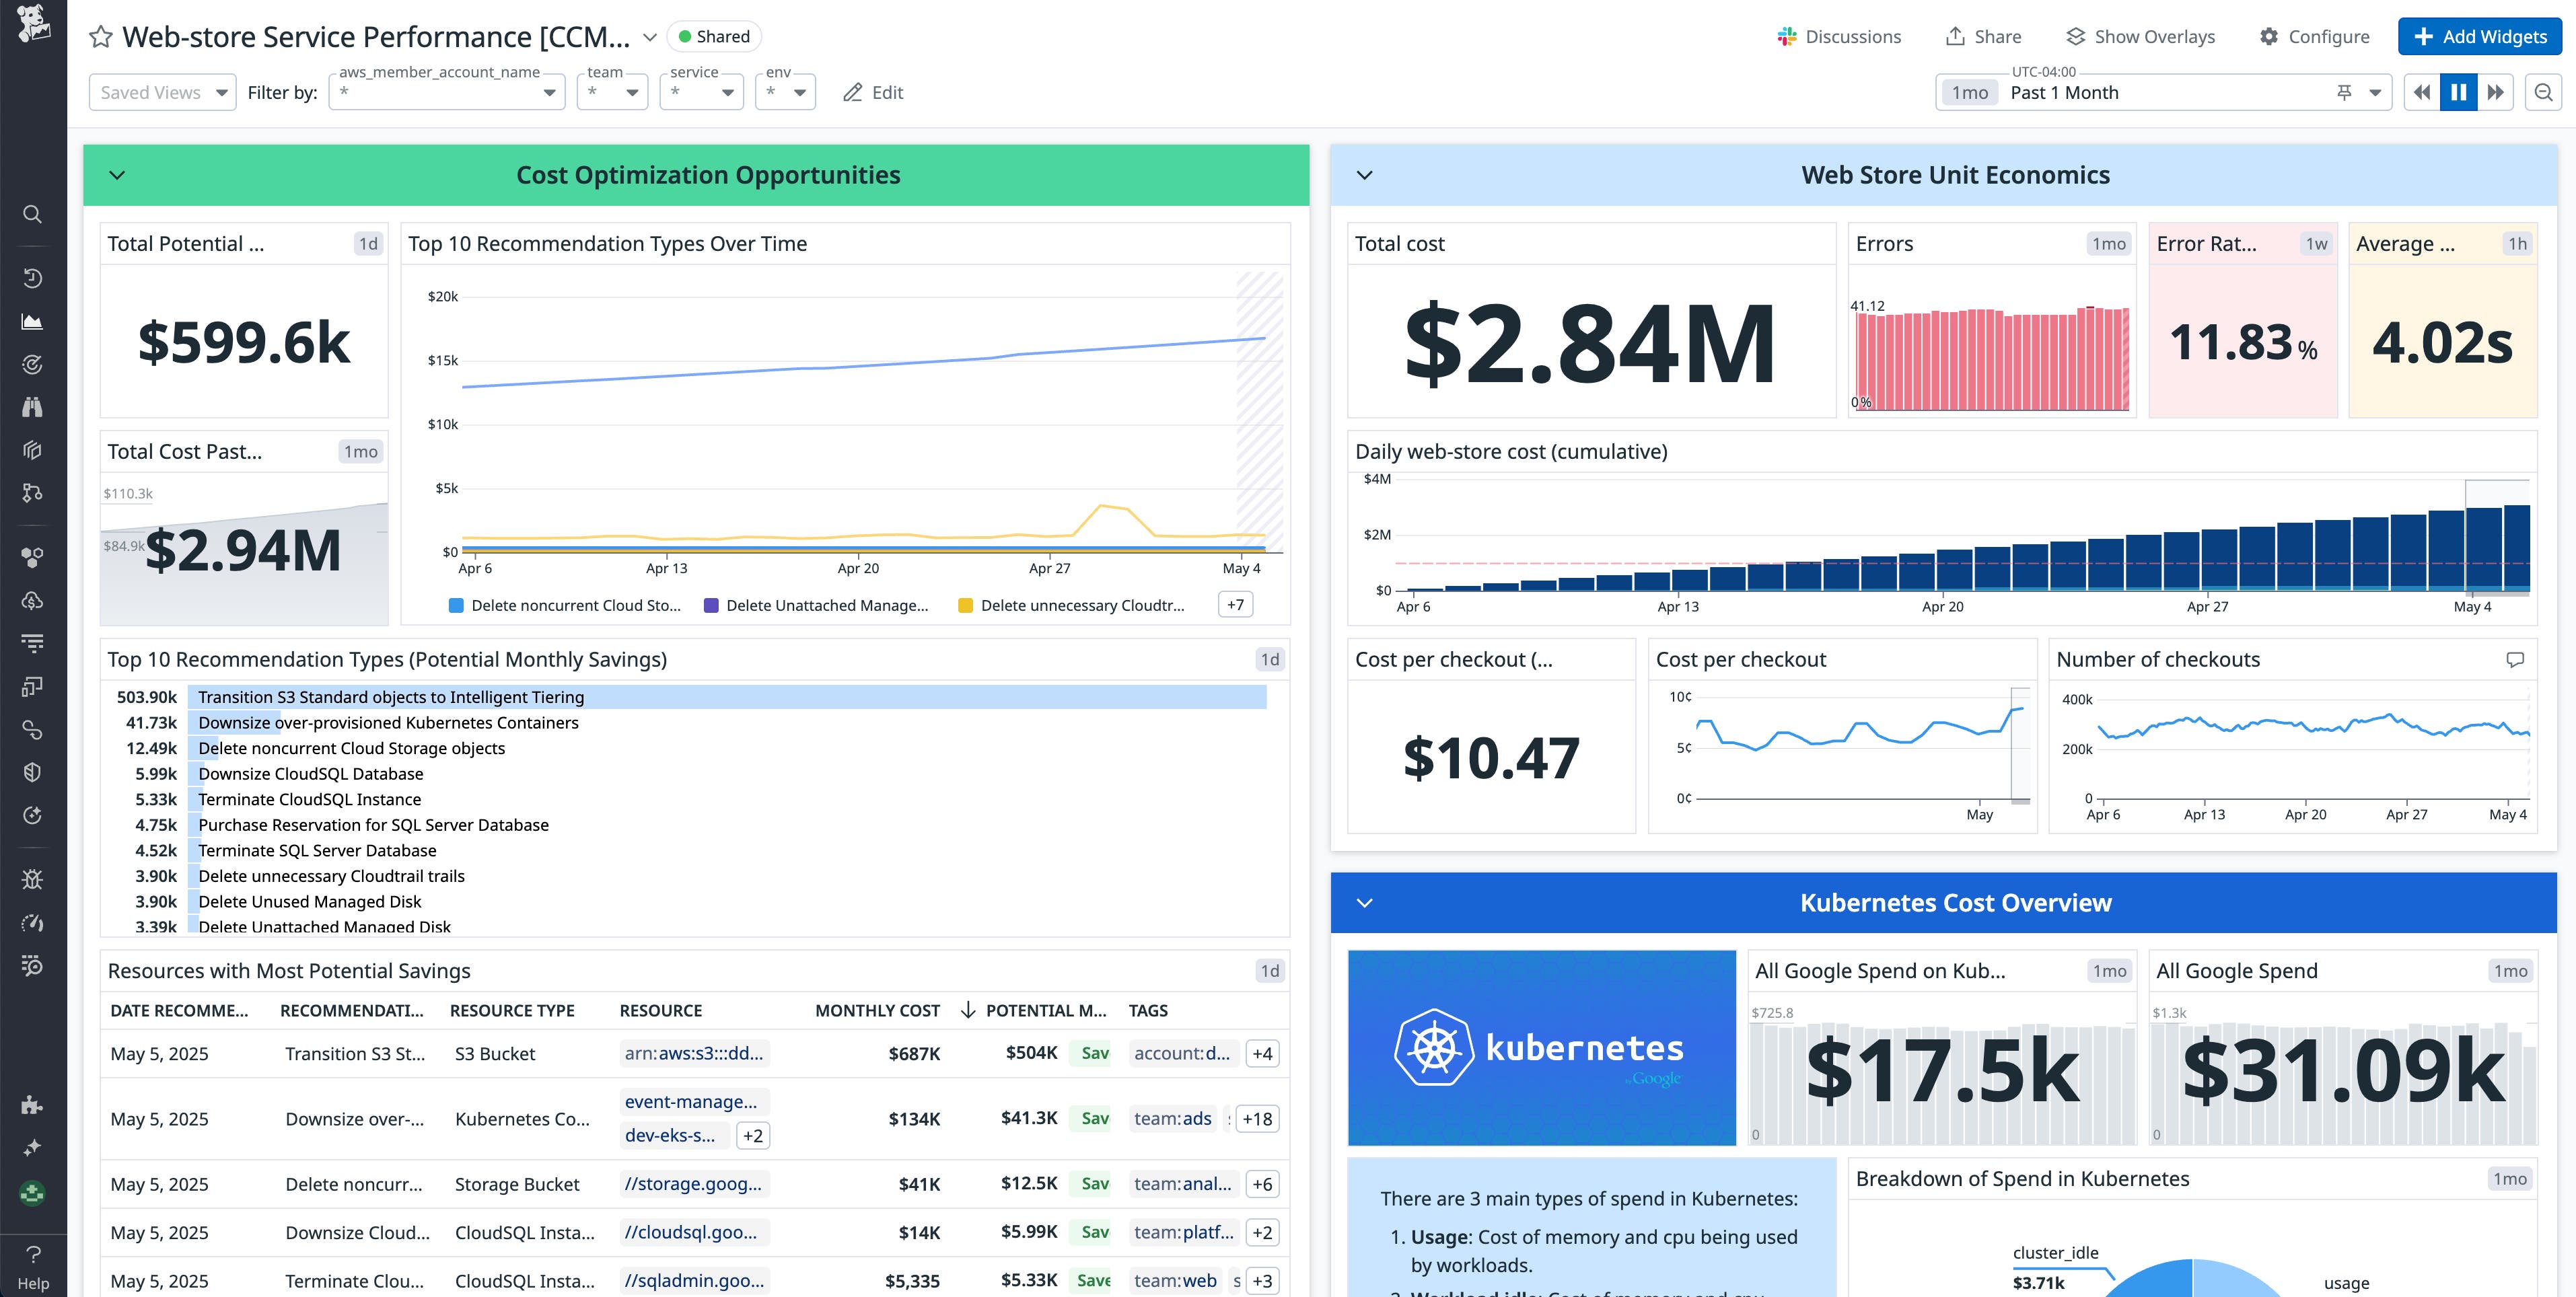Viewport: 2576px width, 1297px height.
Task: Open the Saved Views dropdown
Action: tap(161, 92)
